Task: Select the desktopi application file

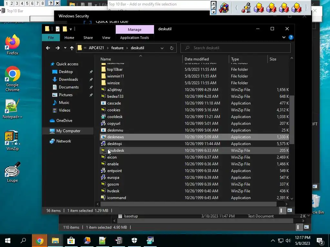Action: (194, 144)
